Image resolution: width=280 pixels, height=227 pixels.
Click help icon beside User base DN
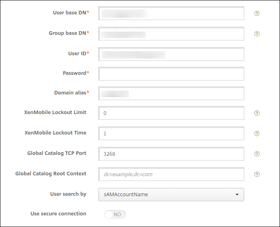click(x=257, y=13)
